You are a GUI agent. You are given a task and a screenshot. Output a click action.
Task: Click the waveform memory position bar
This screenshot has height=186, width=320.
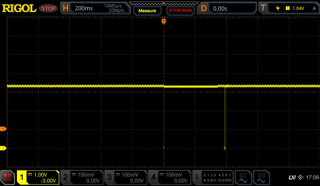pyautogui.click(x=164, y=3)
